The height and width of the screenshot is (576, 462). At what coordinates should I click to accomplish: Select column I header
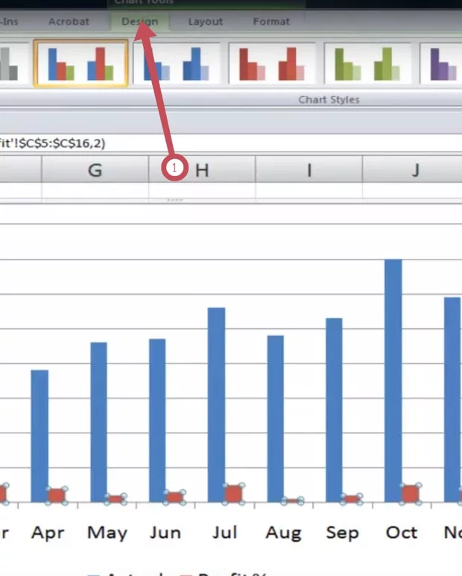pyautogui.click(x=309, y=169)
